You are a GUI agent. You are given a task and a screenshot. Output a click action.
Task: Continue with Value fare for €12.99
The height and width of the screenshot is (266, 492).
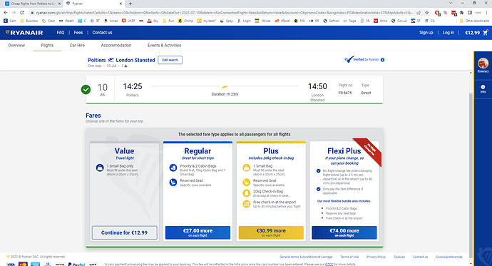click(x=124, y=232)
